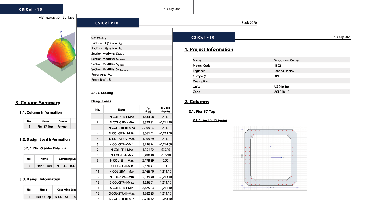Click the 'Design Loads' table title
Screen dimensions: 366x200
[101, 101]
